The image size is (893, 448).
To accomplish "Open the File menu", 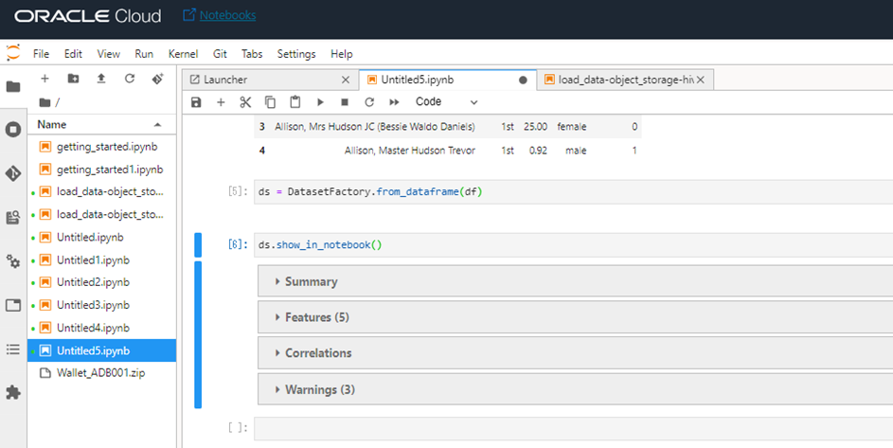I will (x=41, y=54).
